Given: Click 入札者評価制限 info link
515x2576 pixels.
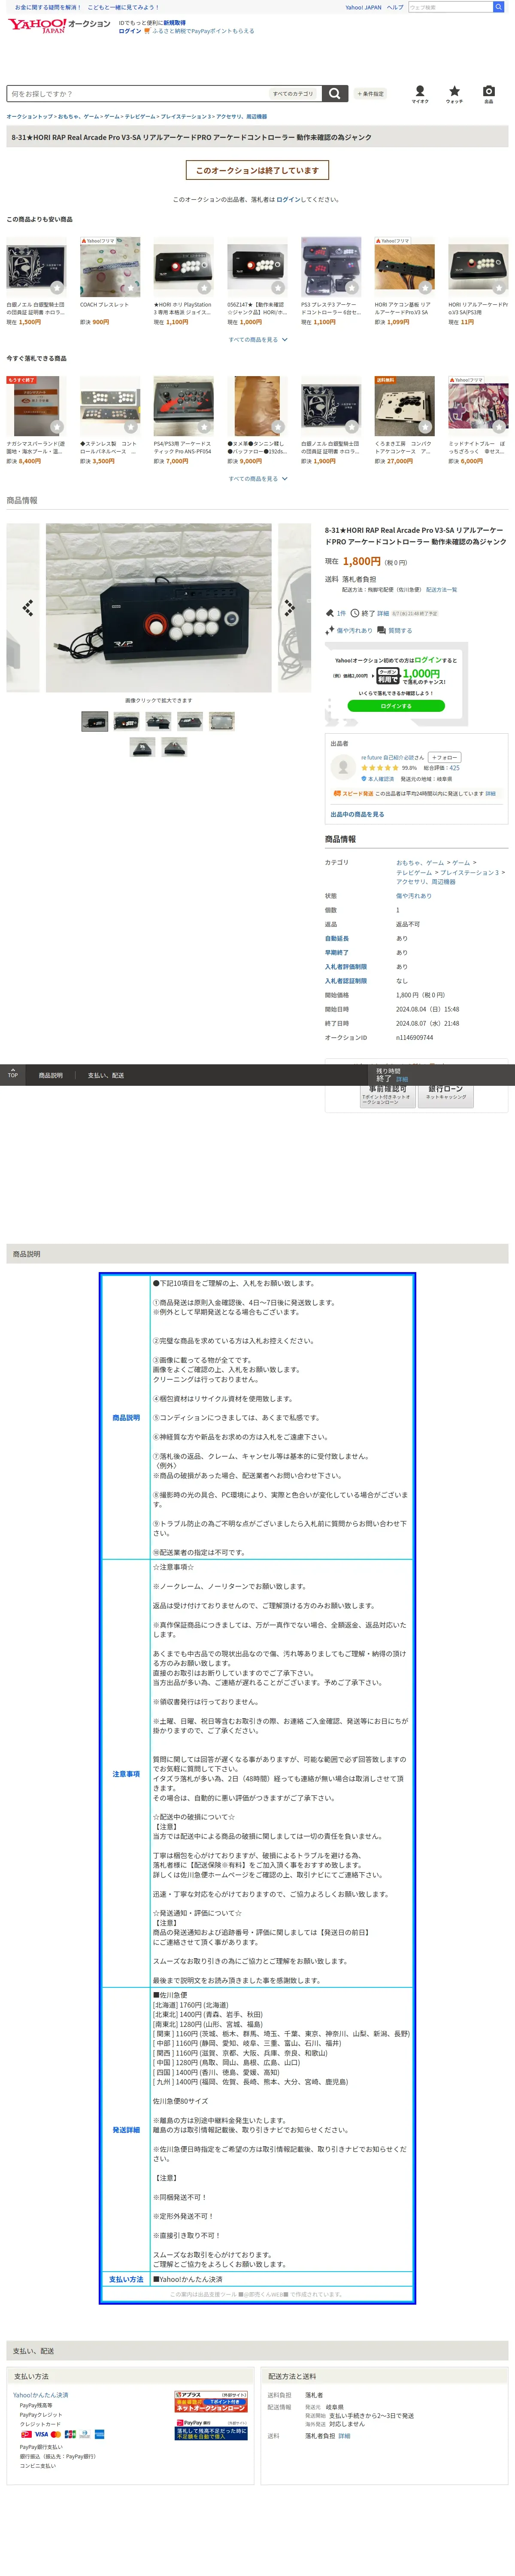Looking at the screenshot, I should click(x=346, y=966).
